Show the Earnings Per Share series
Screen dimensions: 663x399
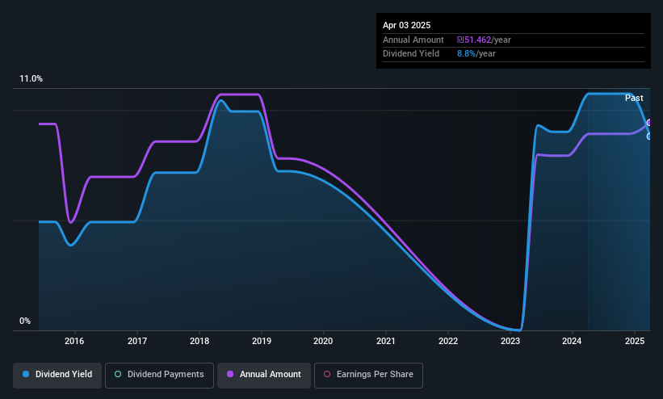click(368, 376)
